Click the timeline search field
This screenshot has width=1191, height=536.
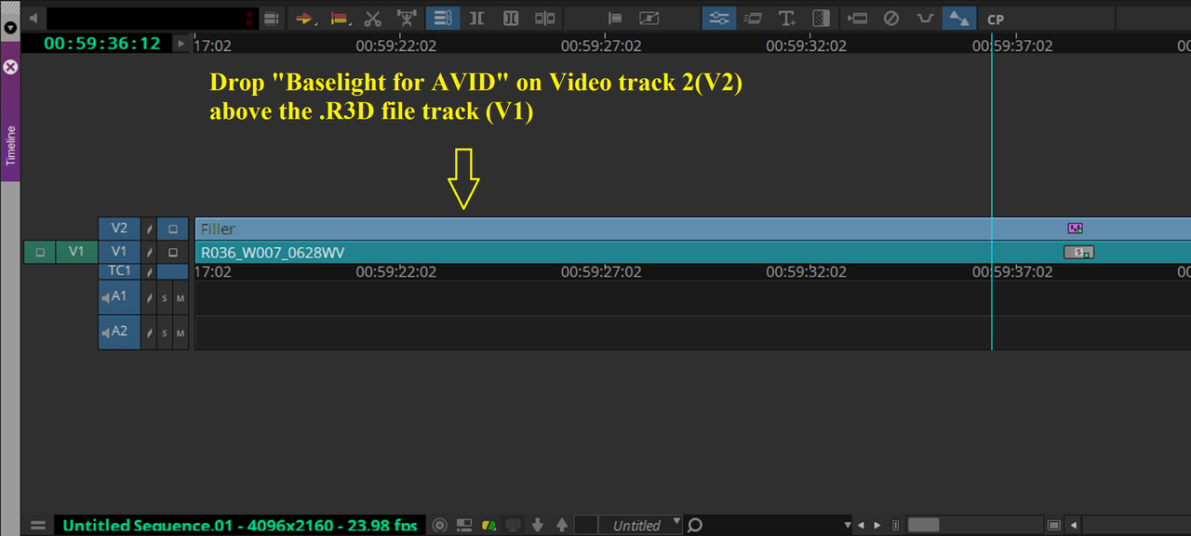(769, 526)
